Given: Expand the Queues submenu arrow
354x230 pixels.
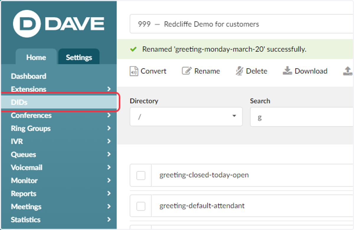Looking at the screenshot, I should coord(109,154).
